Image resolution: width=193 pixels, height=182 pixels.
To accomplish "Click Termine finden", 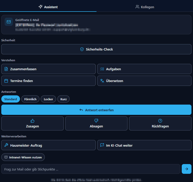I will coord(48,81).
